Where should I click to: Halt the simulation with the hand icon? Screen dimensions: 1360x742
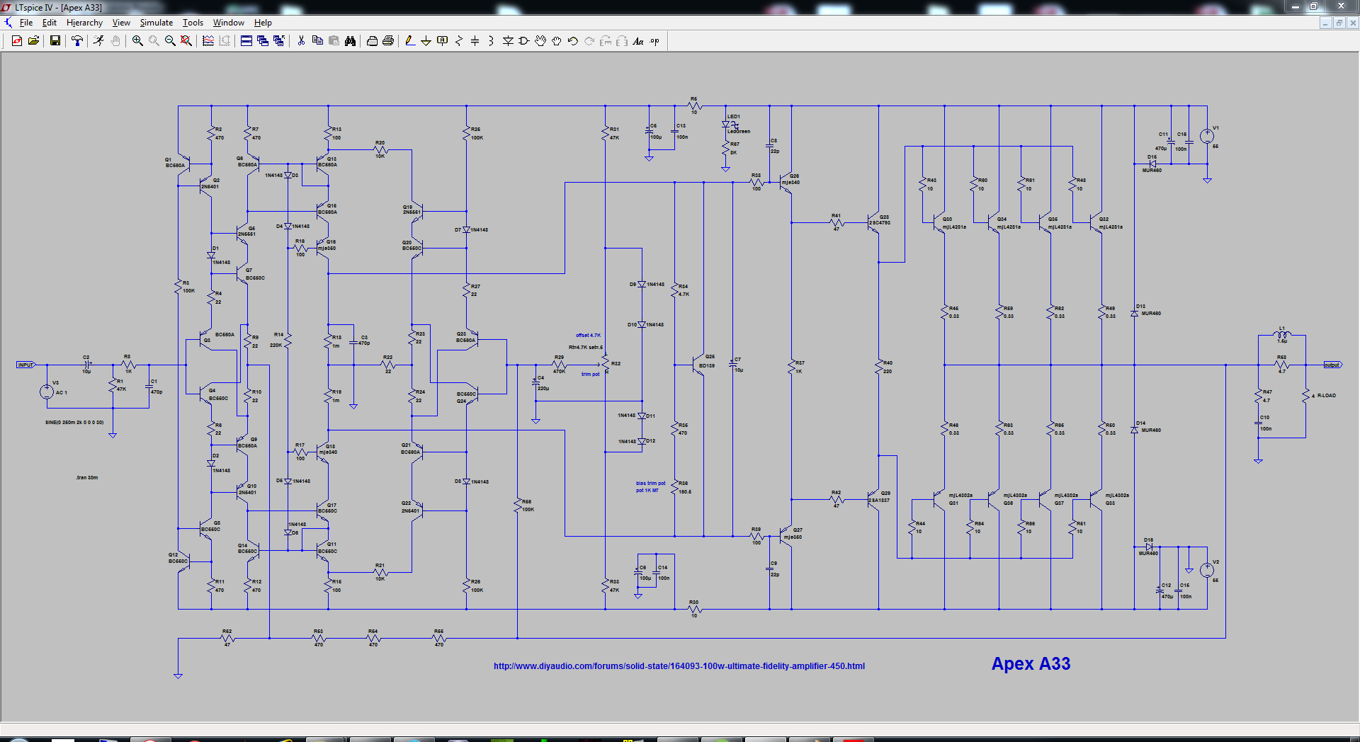click(x=115, y=41)
